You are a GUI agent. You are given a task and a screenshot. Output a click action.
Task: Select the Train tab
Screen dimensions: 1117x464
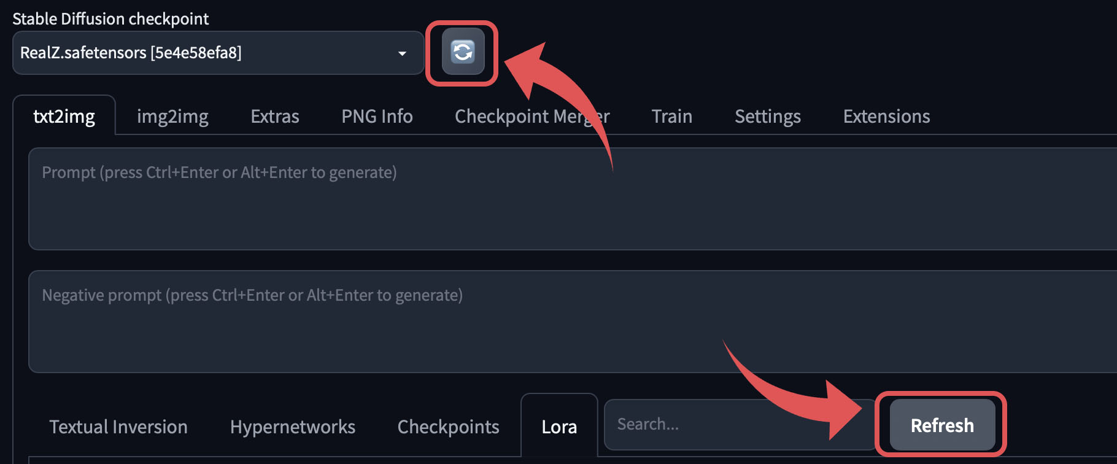[671, 116]
